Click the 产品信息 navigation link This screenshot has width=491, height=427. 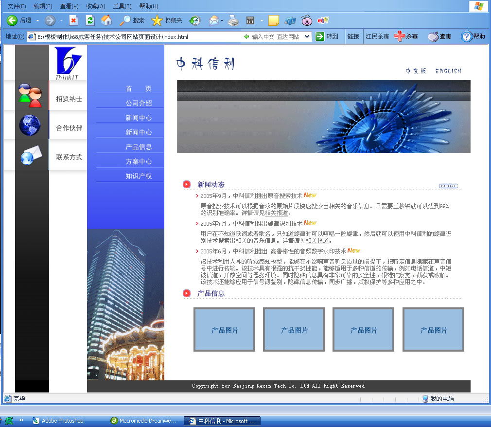click(x=139, y=147)
